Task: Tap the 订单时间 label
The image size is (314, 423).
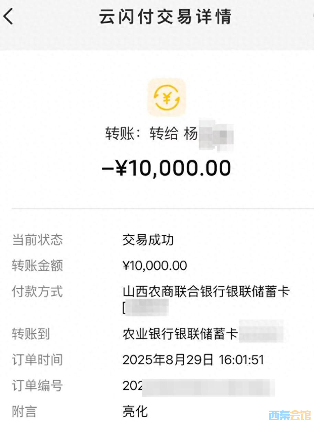Action: 37,360
